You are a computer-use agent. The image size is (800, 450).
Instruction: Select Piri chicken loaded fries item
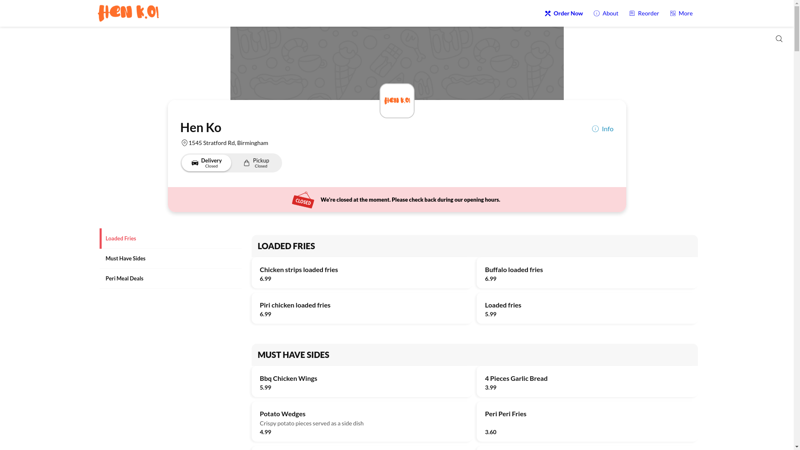(x=362, y=308)
